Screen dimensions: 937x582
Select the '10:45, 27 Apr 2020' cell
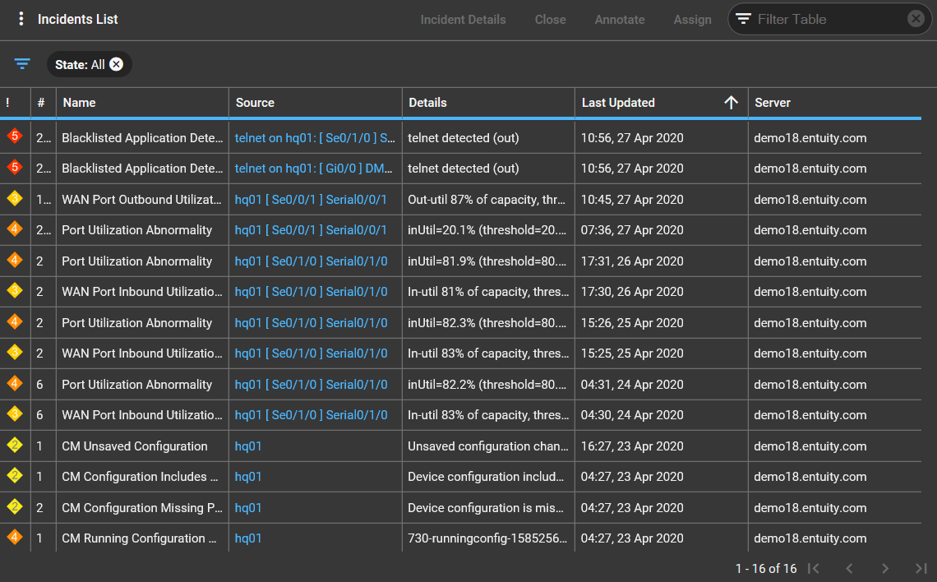point(661,200)
